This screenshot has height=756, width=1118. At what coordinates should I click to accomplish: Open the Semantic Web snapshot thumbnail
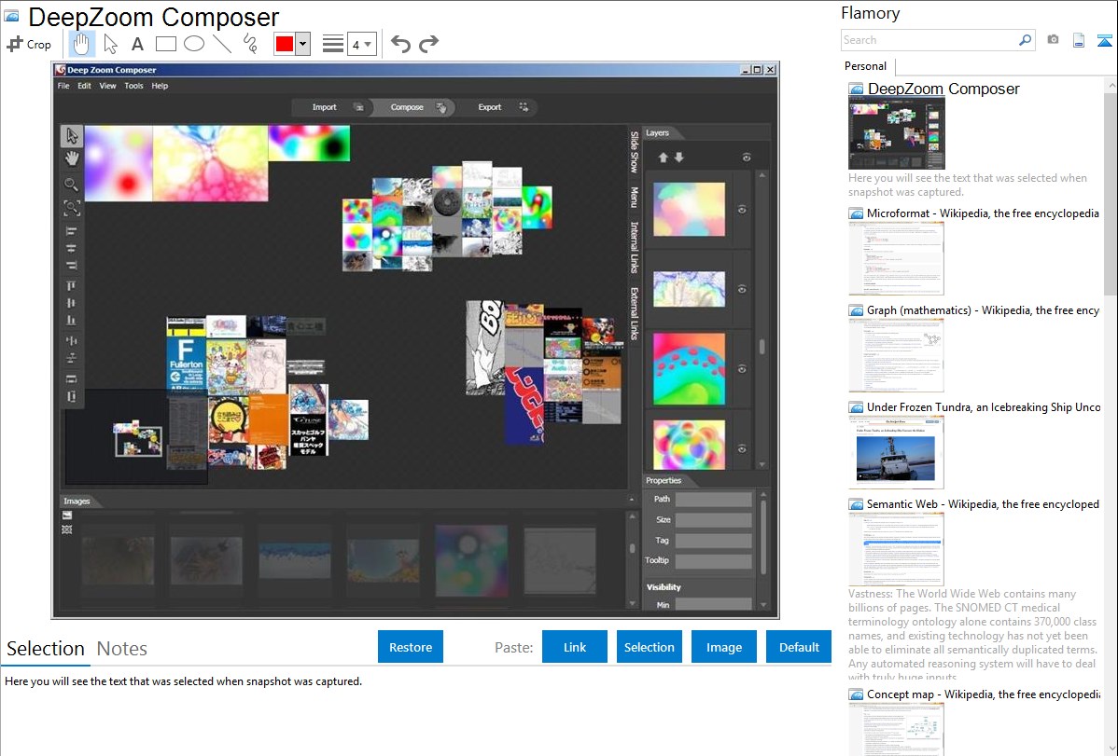pyautogui.click(x=896, y=549)
